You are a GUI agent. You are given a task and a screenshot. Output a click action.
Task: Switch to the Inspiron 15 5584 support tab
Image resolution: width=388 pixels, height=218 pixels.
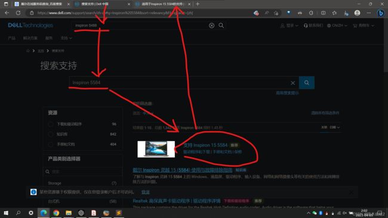pyautogui.click(x=163, y=4)
